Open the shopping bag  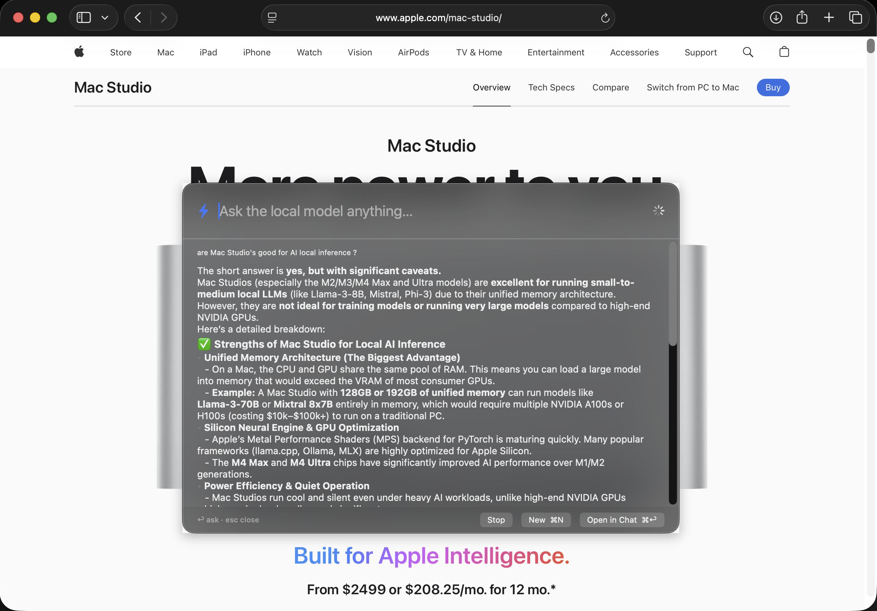pyautogui.click(x=784, y=51)
